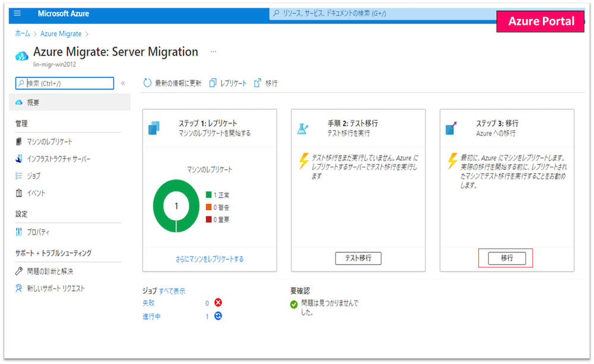Click the ステップ 1: レプリケート card icon

154,128
